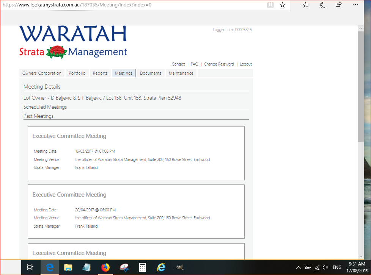
Task: Open Task View on taskbar
Action: [30, 267]
